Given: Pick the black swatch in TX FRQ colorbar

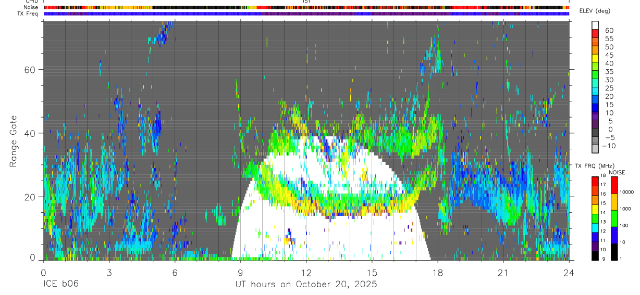Looking at the screenshot, I should [x=595, y=255].
